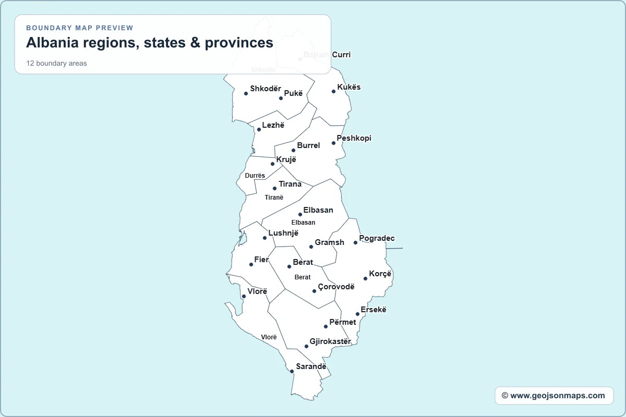
Task: Click the Kukës city label
Action: click(x=349, y=87)
